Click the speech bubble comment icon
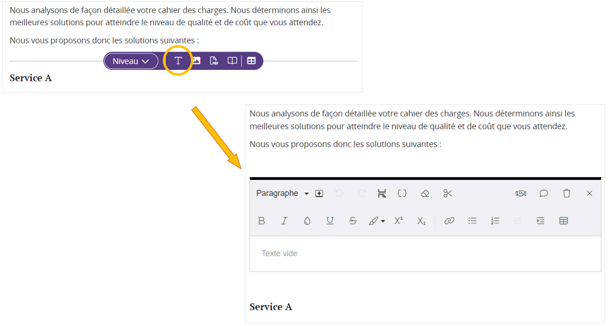Image resolution: width=608 pixels, height=326 pixels. point(544,193)
